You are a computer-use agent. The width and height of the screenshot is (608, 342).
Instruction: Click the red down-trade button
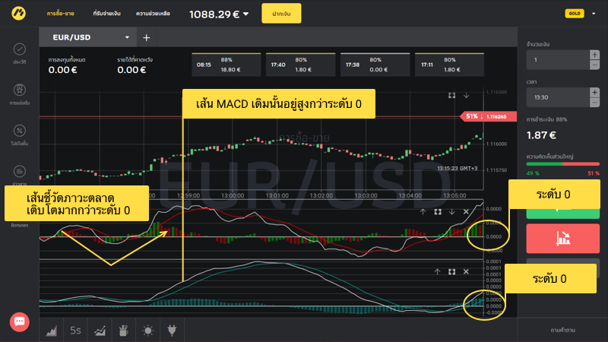pos(563,239)
